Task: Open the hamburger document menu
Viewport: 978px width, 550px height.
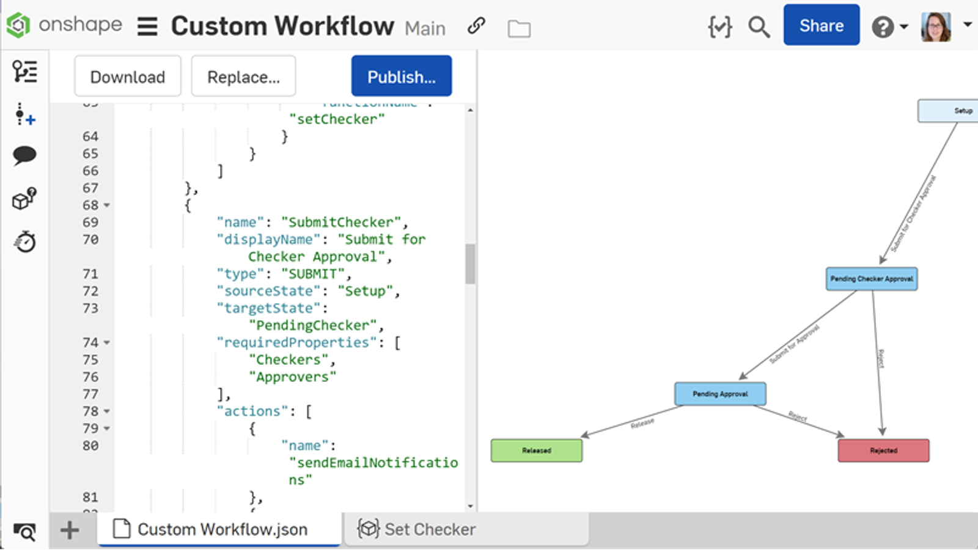Action: point(147,27)
